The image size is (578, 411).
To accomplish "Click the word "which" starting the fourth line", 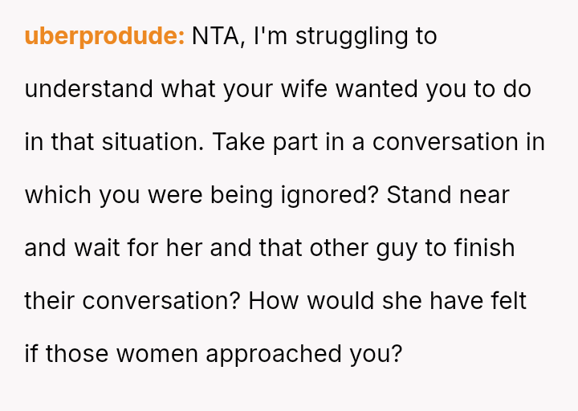I will [x=59, y=195].
